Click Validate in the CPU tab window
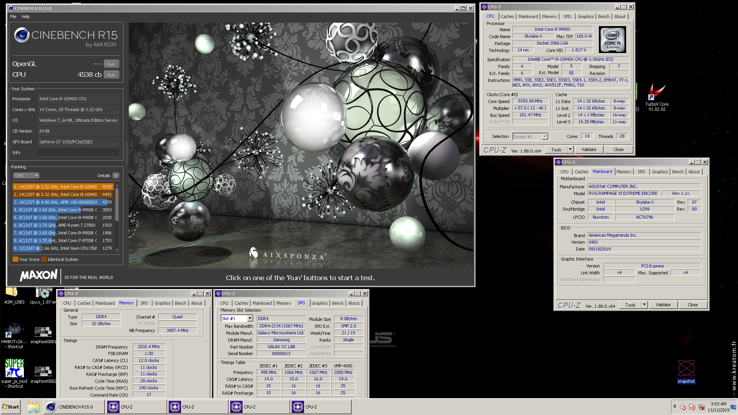738x415 pixels. pos(588,149)
